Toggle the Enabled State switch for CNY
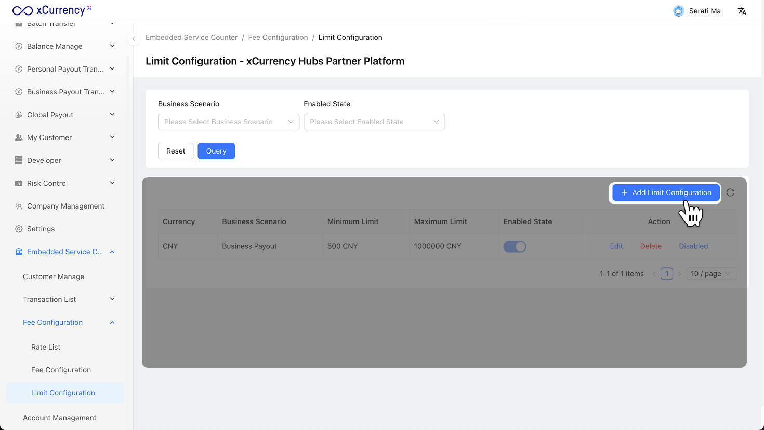Screen dimensions: 764x430 515,246
